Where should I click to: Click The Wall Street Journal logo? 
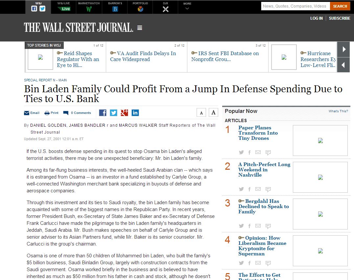[78, 28]
